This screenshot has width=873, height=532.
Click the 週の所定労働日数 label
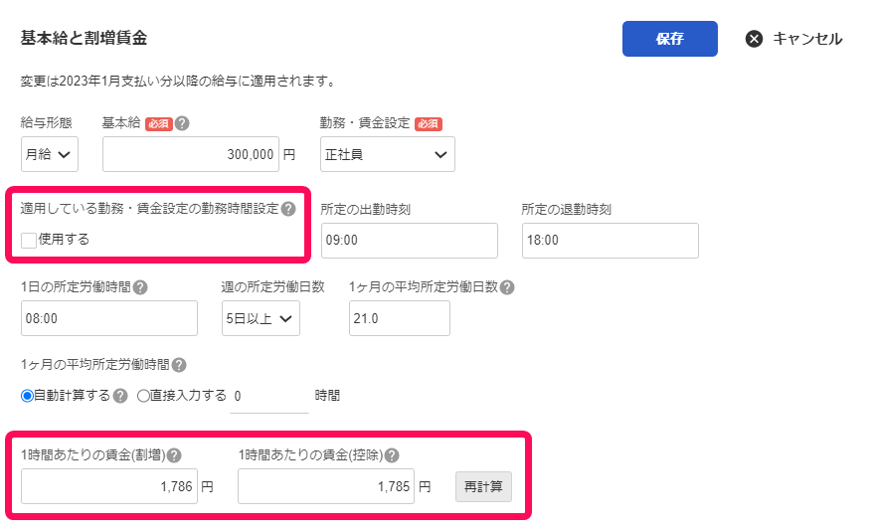[272, 287]
